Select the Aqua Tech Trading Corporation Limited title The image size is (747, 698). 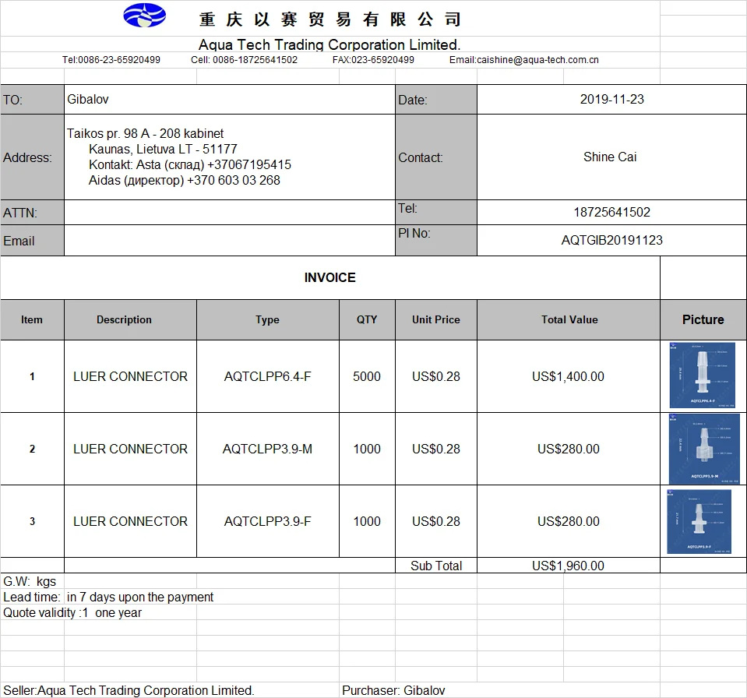pos(329,44)
